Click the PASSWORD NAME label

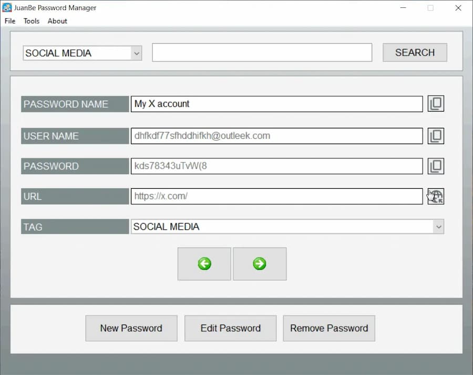pos(75,104)
